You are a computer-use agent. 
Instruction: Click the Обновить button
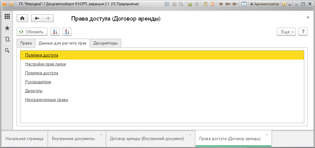pos(32,32)
